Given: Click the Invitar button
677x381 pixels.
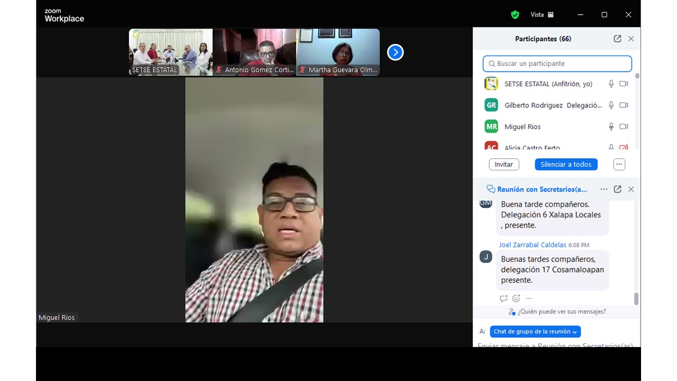Looking at the screenshot, I should tap(504, 165).
